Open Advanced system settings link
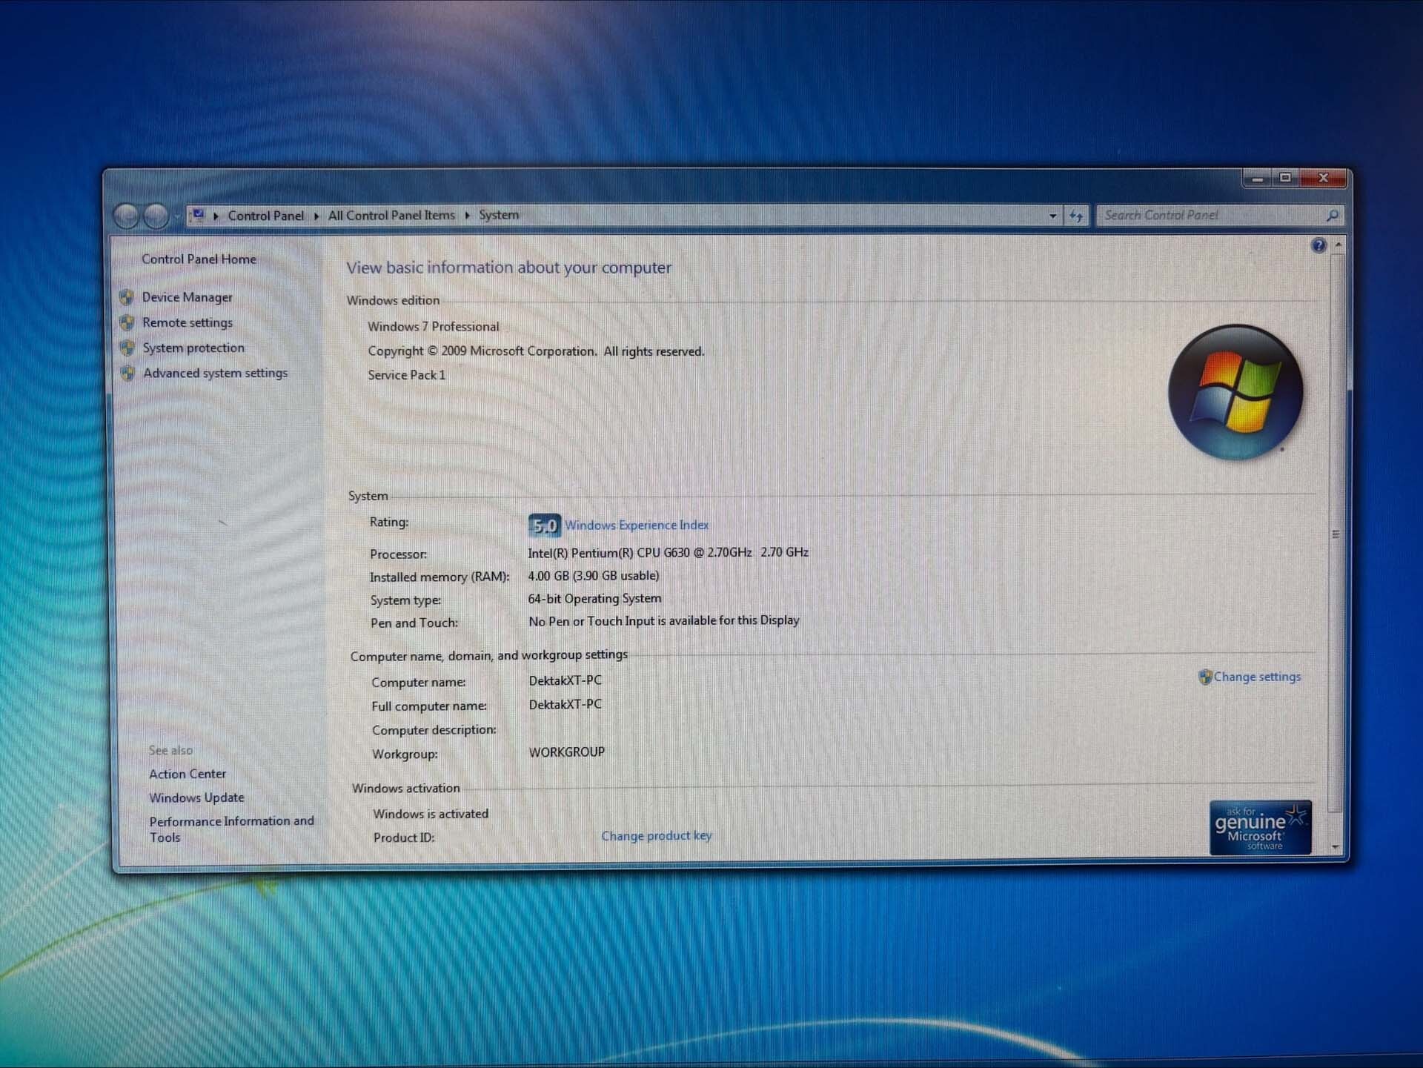The height and width of the screenshot is (1068, 1423). (215, 373)
